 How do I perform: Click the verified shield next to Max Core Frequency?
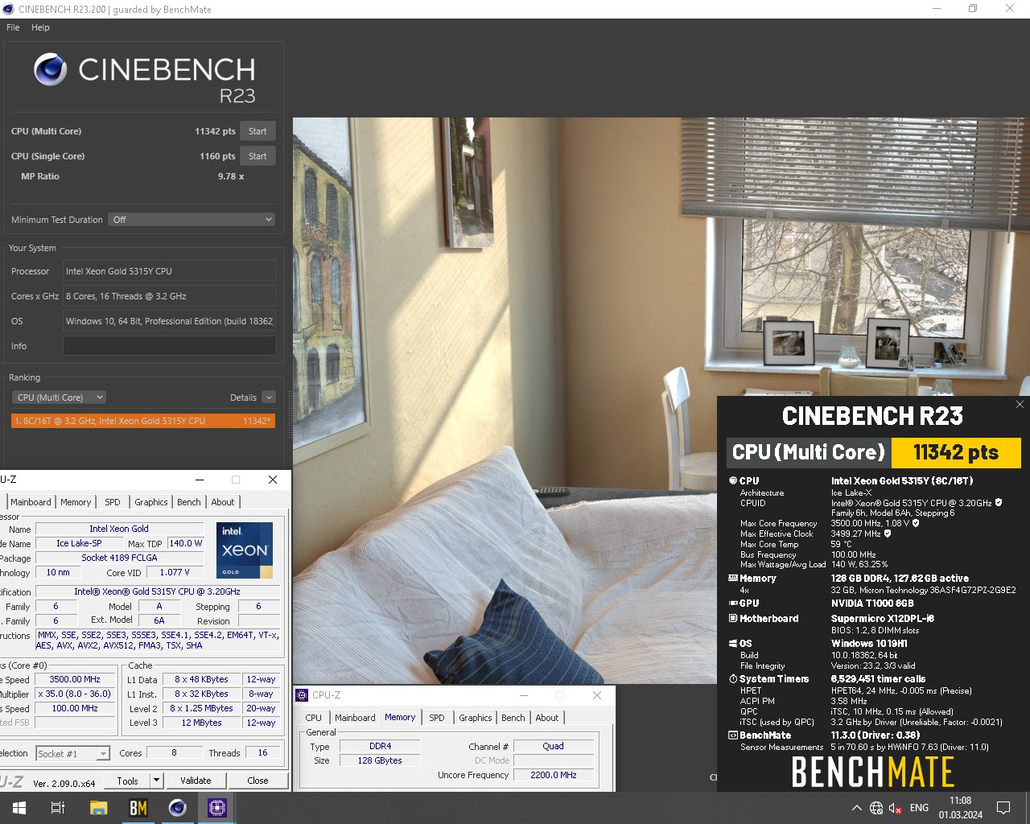(x=916, y=523)
